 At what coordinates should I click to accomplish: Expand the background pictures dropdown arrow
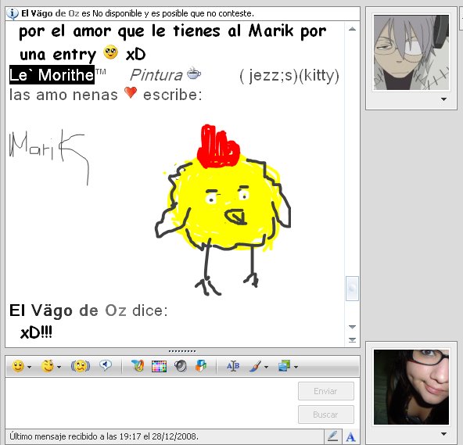[296, 367]
